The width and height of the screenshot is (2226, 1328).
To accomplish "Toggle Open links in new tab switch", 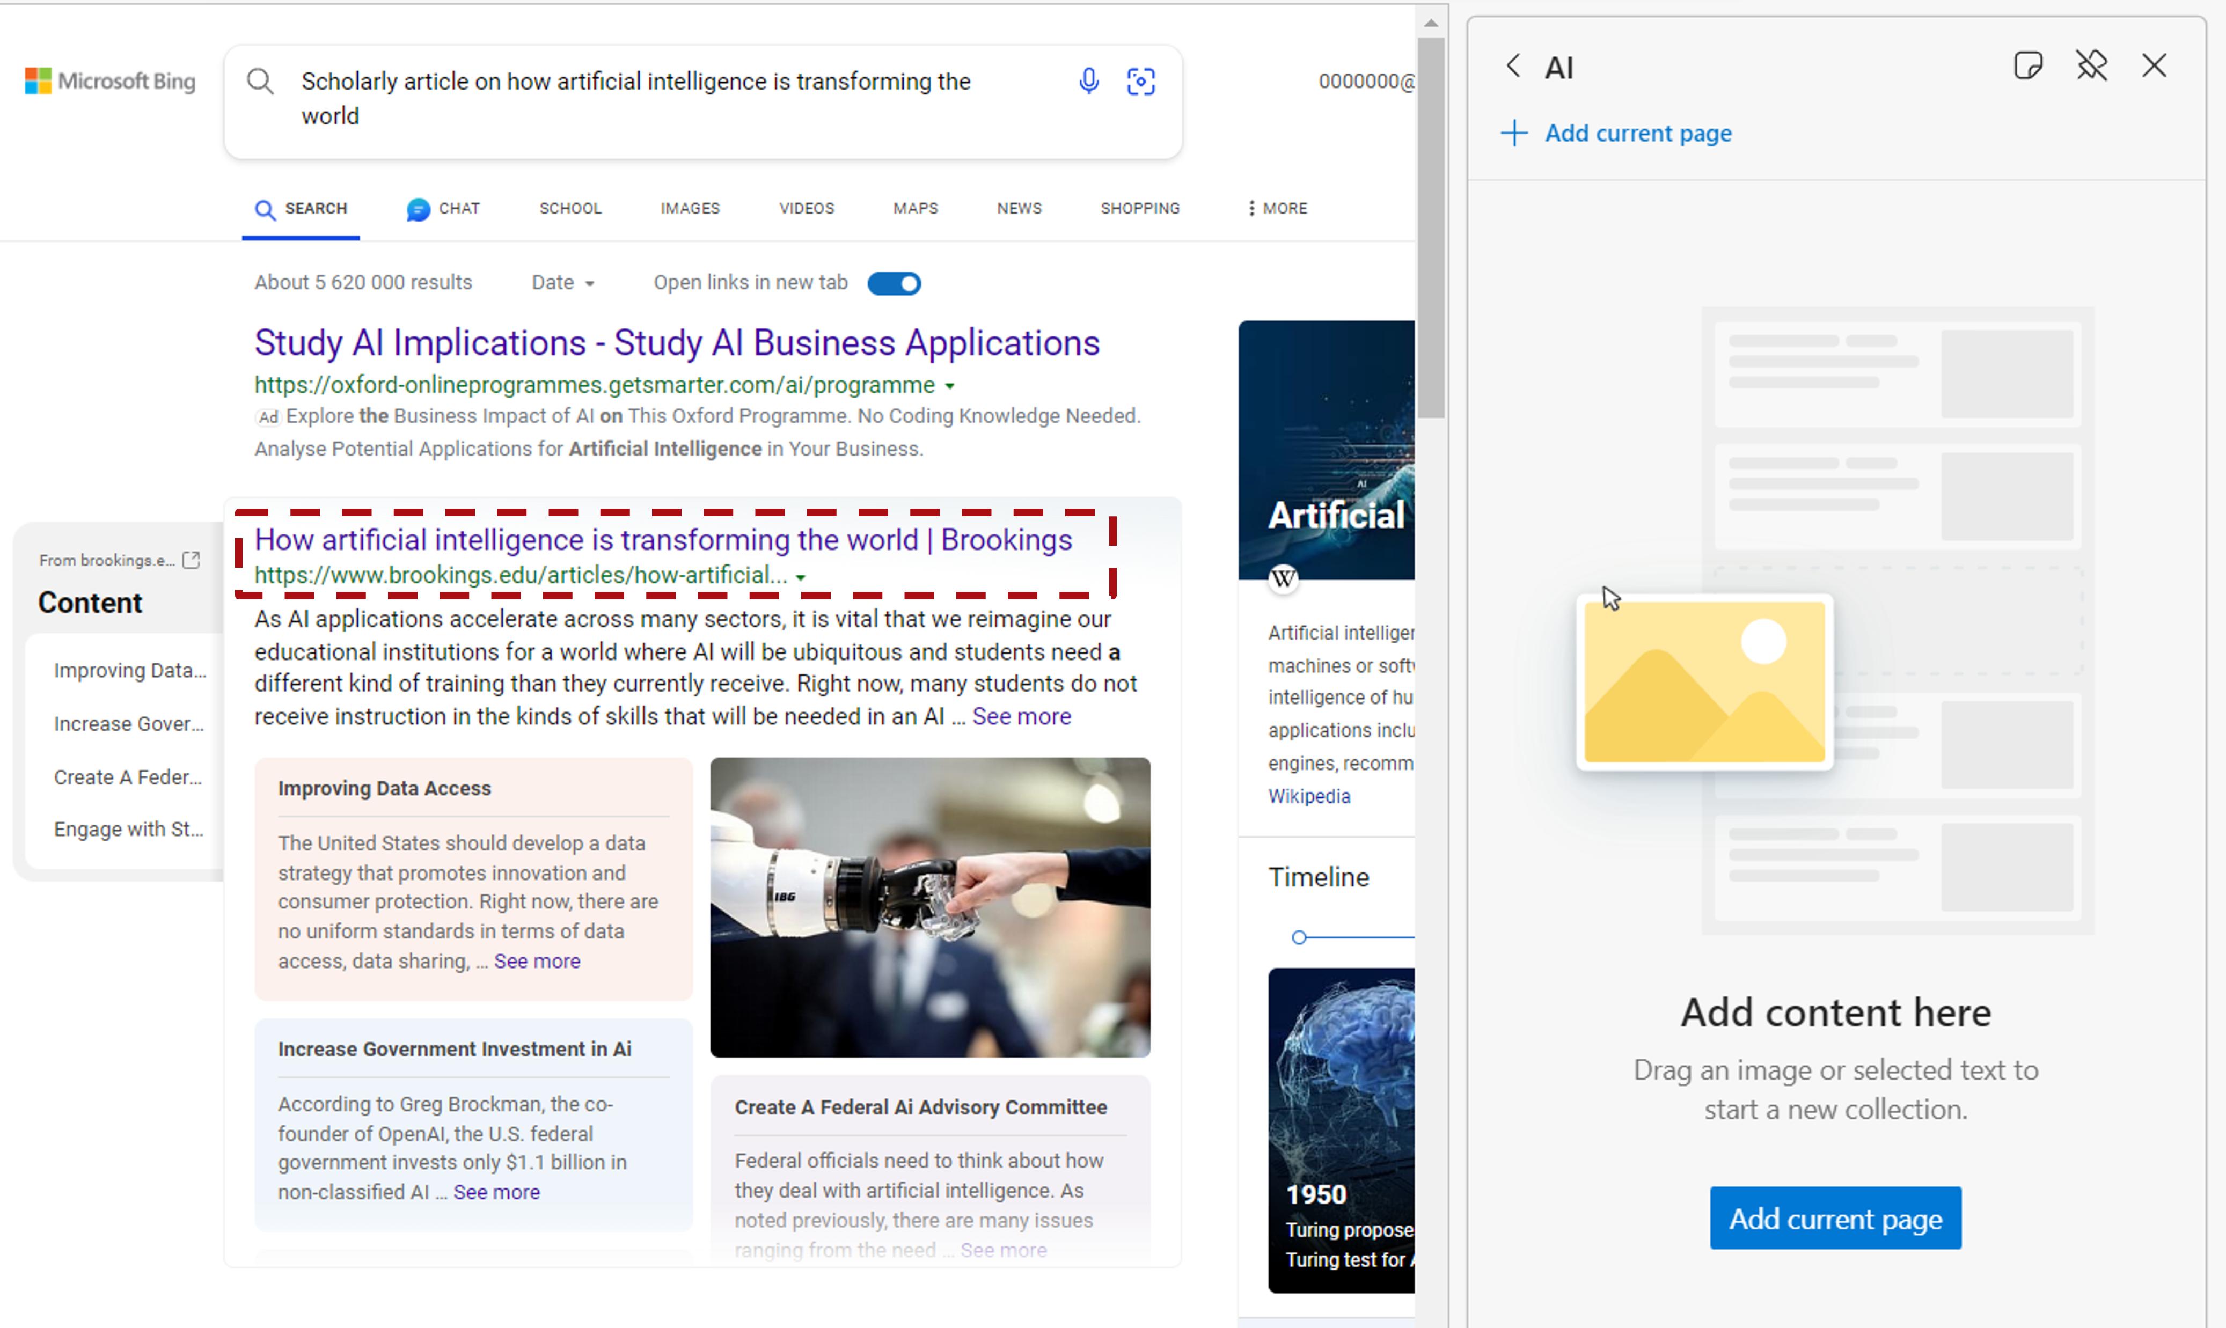I will click(894, 284).
